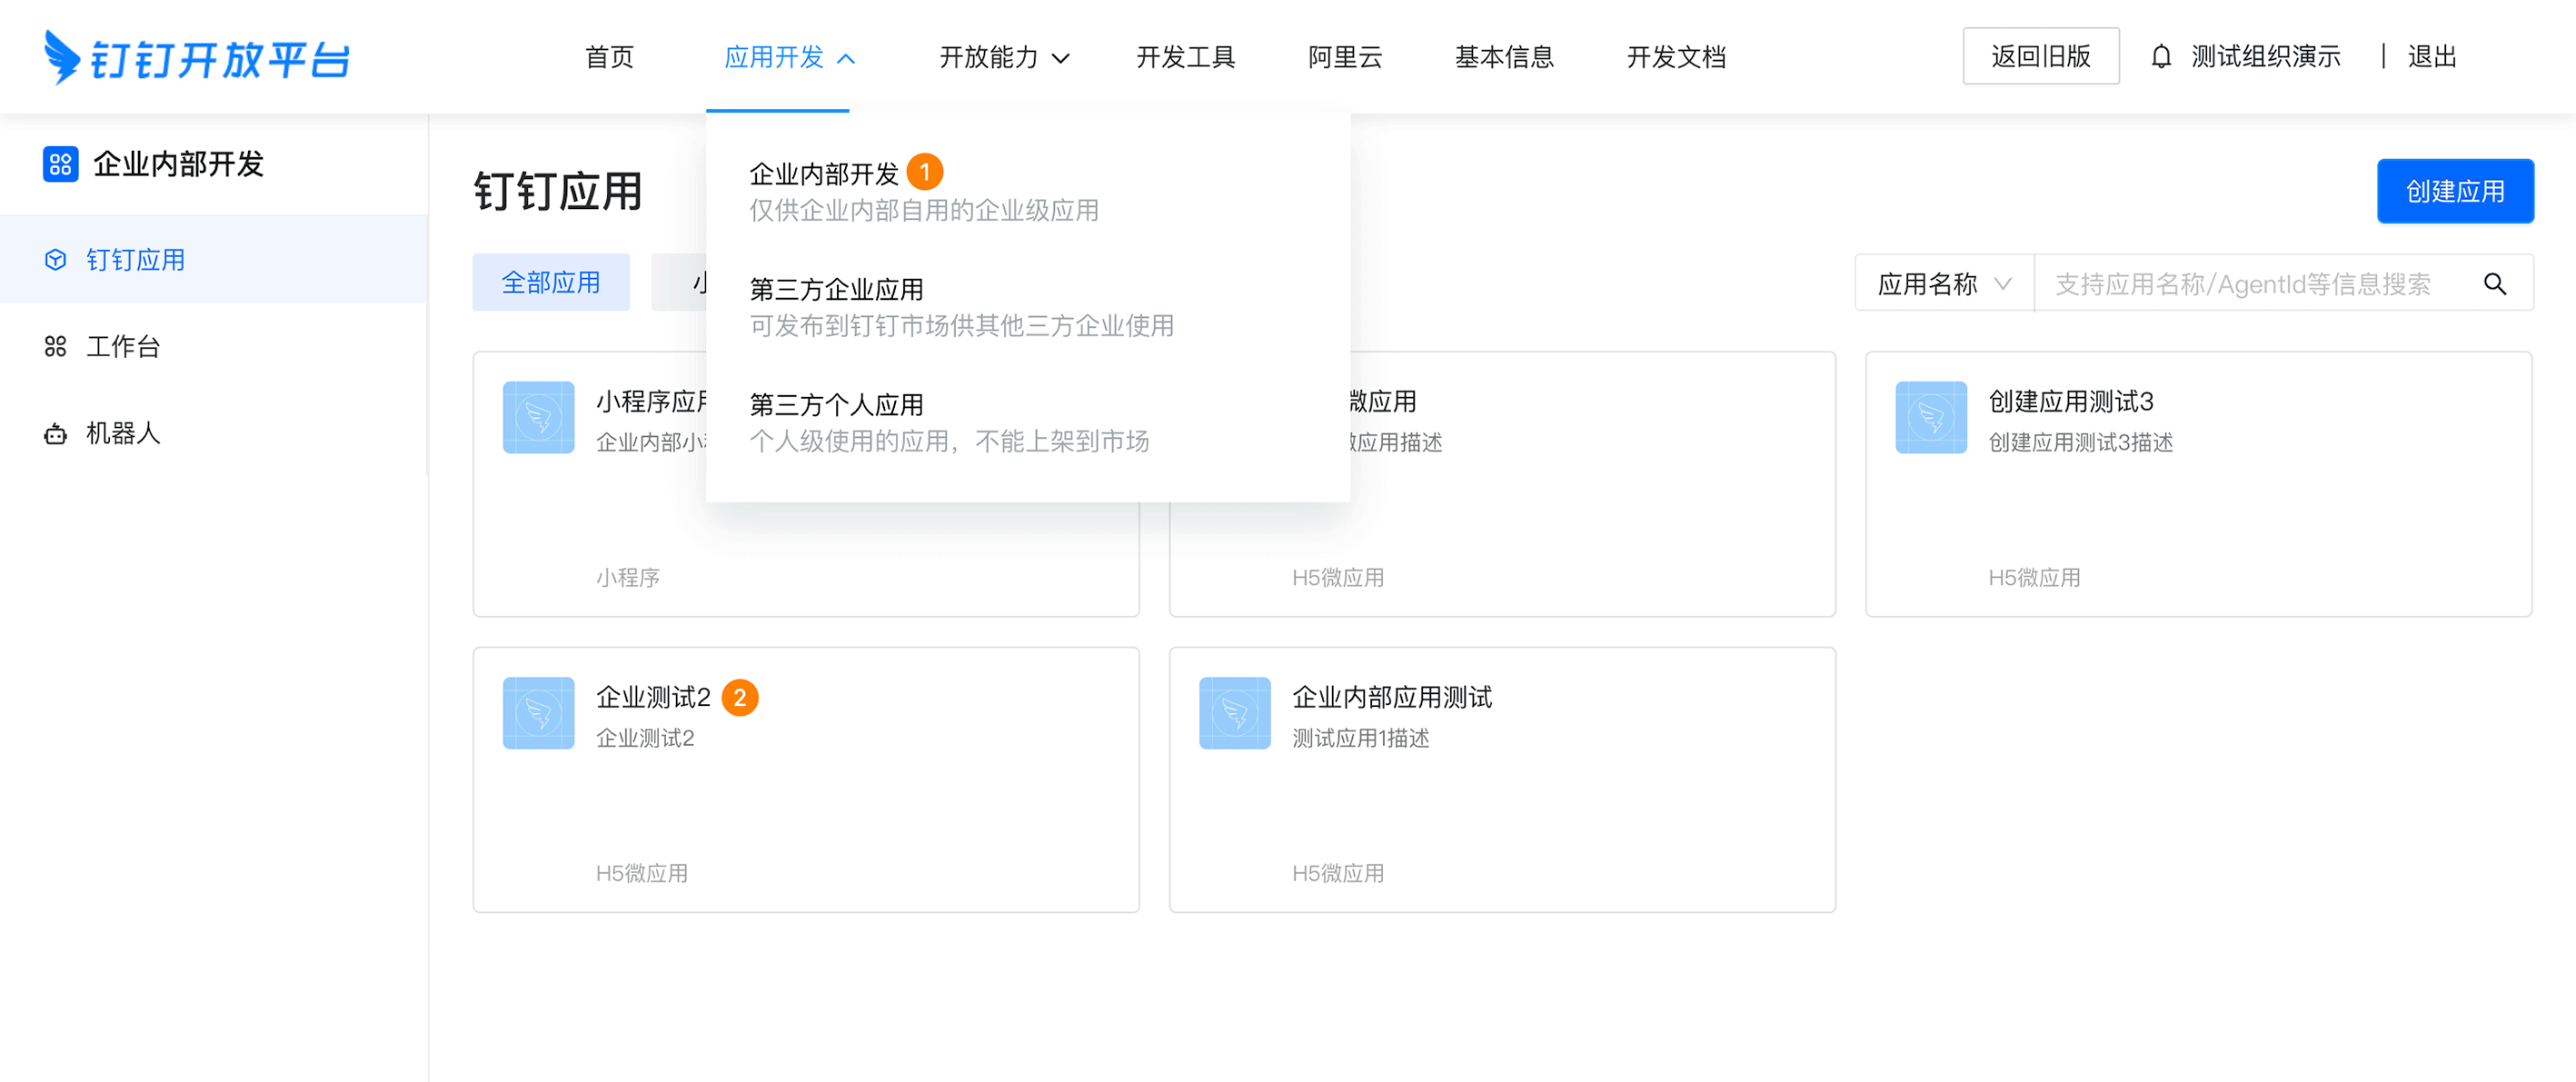The image size is (2576, 1082).
Task: Click the 创建应用 button
Action: (2454, 191)
